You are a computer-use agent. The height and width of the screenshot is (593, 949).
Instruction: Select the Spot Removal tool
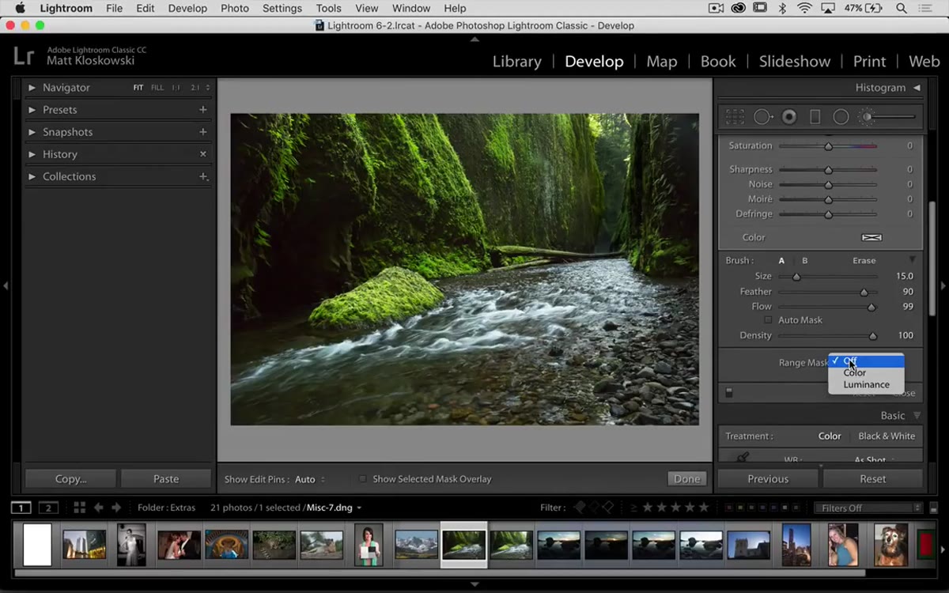763,117
